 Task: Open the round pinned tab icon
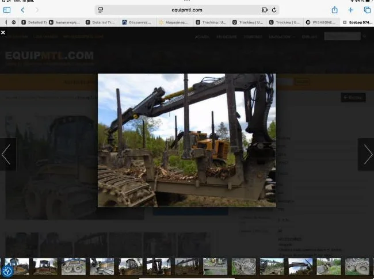[14, 22]
